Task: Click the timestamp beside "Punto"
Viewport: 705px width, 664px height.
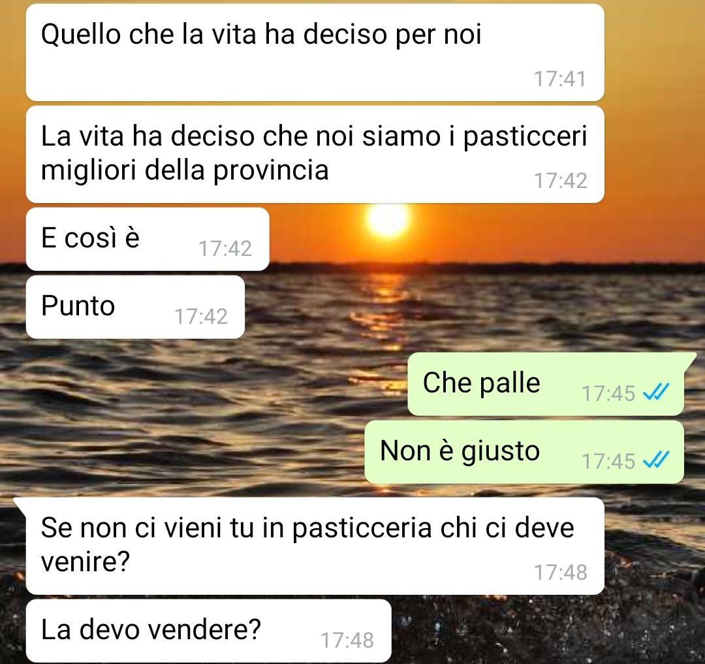Action: click(x=201, y=317)
